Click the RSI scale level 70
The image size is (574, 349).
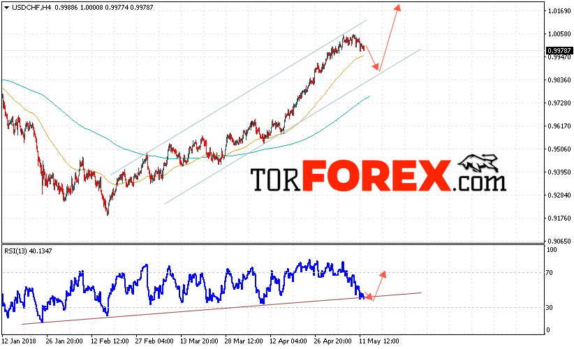click(549, 273)
